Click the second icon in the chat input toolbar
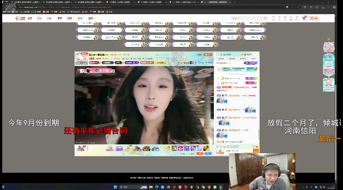The width and height of the screenshot is (343, 190). tap(221, 147)
